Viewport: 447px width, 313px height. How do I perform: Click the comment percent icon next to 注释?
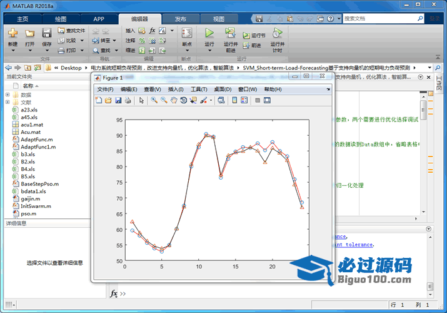(x=142, y=41)
